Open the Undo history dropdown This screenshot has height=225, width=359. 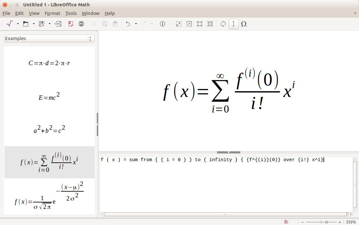click(136, 24)
